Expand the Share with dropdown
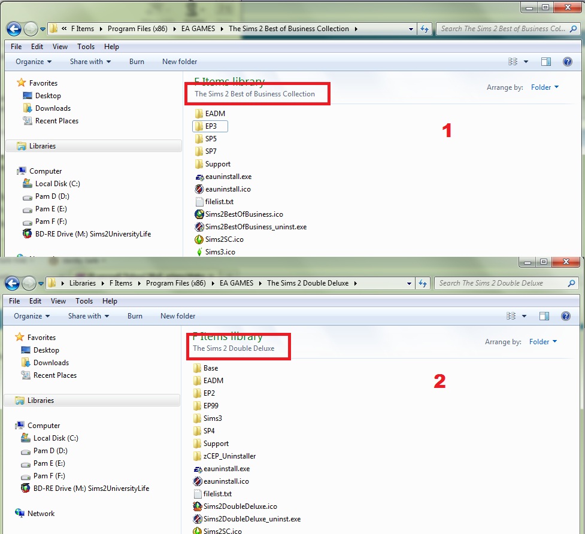Image resolution: width=585 pixels, height=534 pixels. point(89,61)
